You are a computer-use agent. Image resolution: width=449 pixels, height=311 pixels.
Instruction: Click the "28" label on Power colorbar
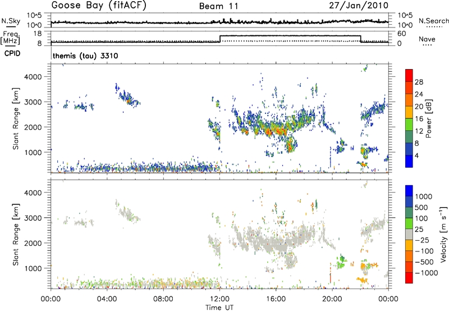tap(419, 82)
